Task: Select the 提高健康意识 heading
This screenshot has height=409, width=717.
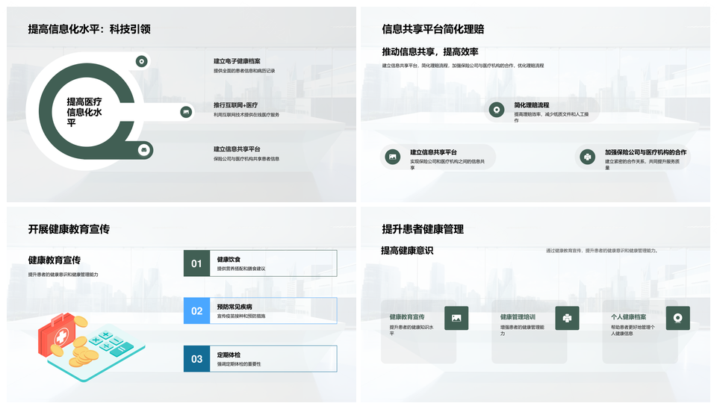Action: [x=407, y=251]
